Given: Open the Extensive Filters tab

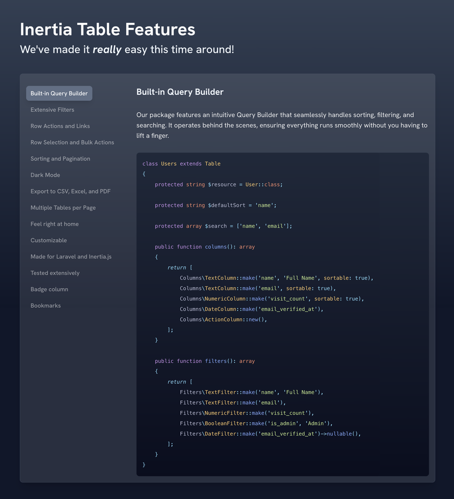Looking at the screenshot, I should (52, 110).
